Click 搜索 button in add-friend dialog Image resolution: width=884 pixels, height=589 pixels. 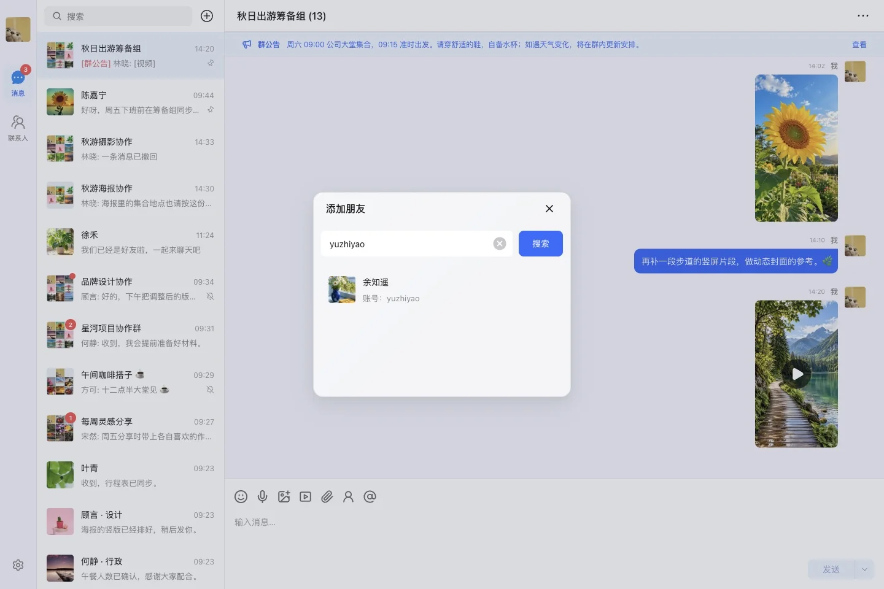pos(540,244)
